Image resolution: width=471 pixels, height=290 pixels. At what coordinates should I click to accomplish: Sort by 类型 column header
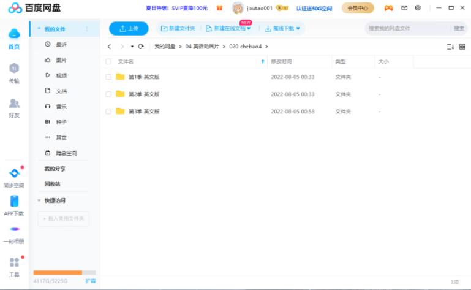341,61
